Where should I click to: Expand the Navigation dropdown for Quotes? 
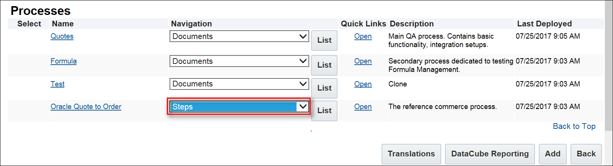click(x=239, y=36)
